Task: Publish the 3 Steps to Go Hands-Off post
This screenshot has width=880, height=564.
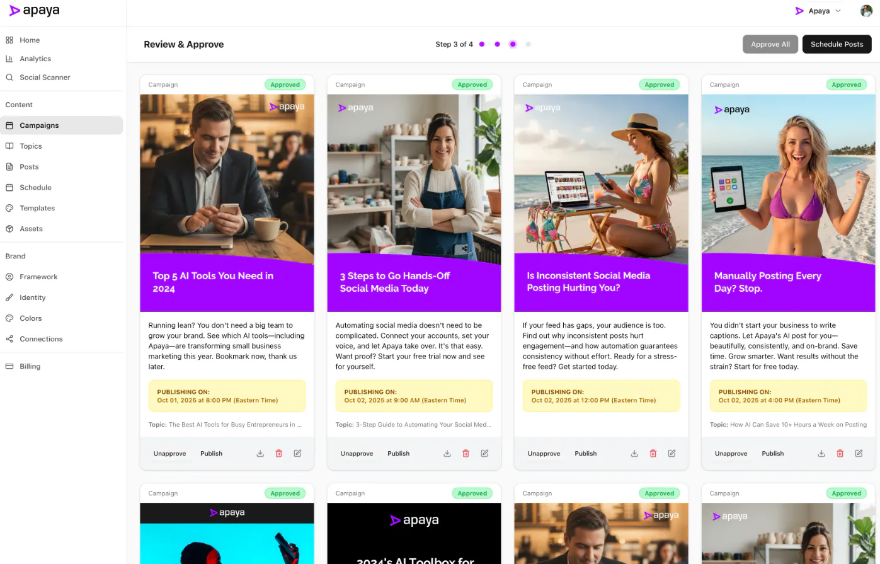Action: click(x=399, y=454)
